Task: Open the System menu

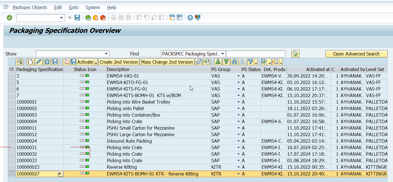Action: (x=93, y=7)
